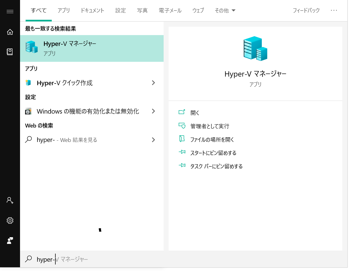Switch to the ドキュメント tab
Screen dimensions: 352x272
(92, 11)
